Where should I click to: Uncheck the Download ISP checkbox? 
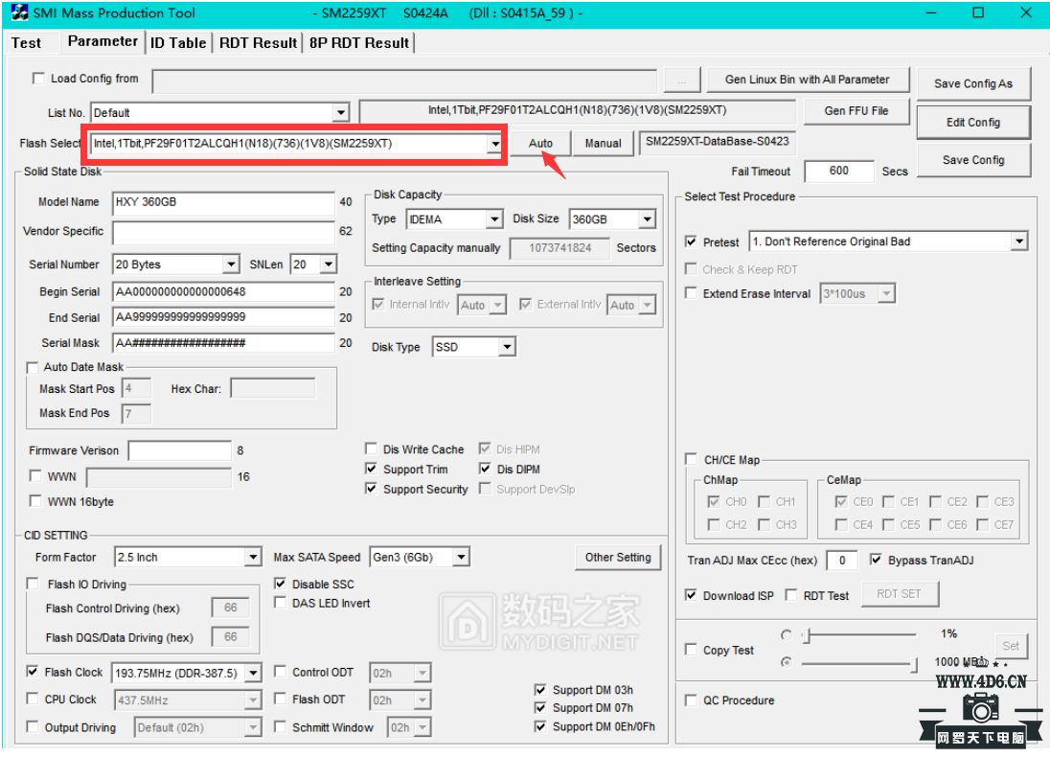691,595
